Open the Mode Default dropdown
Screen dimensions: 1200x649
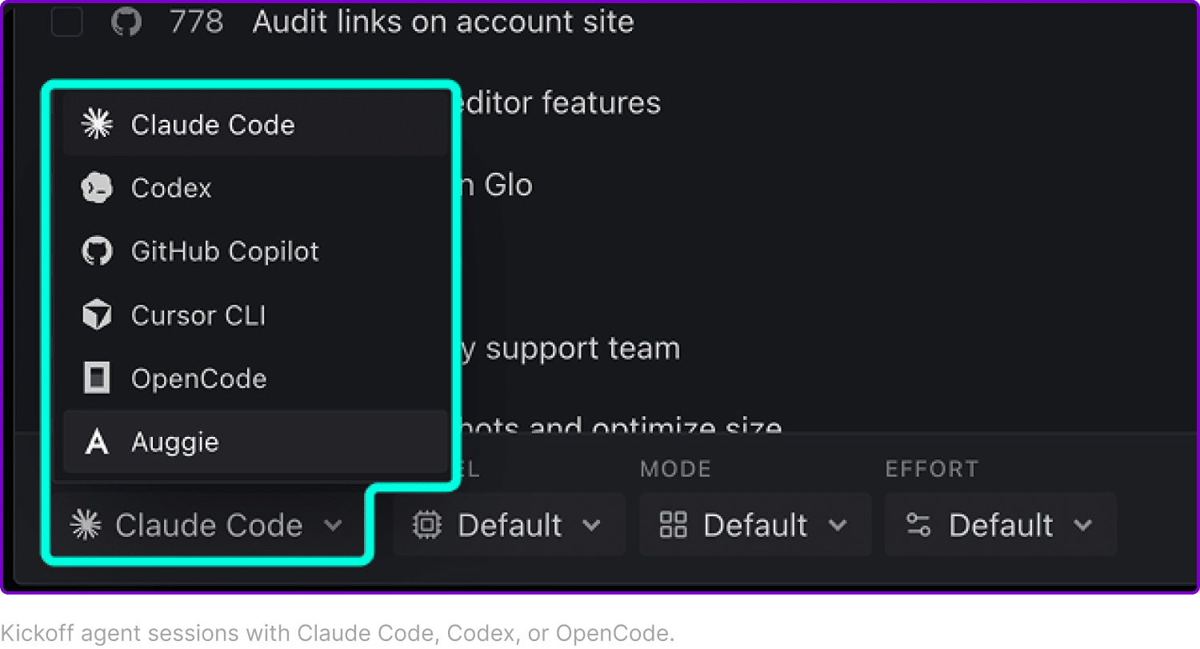coord(754,525)
